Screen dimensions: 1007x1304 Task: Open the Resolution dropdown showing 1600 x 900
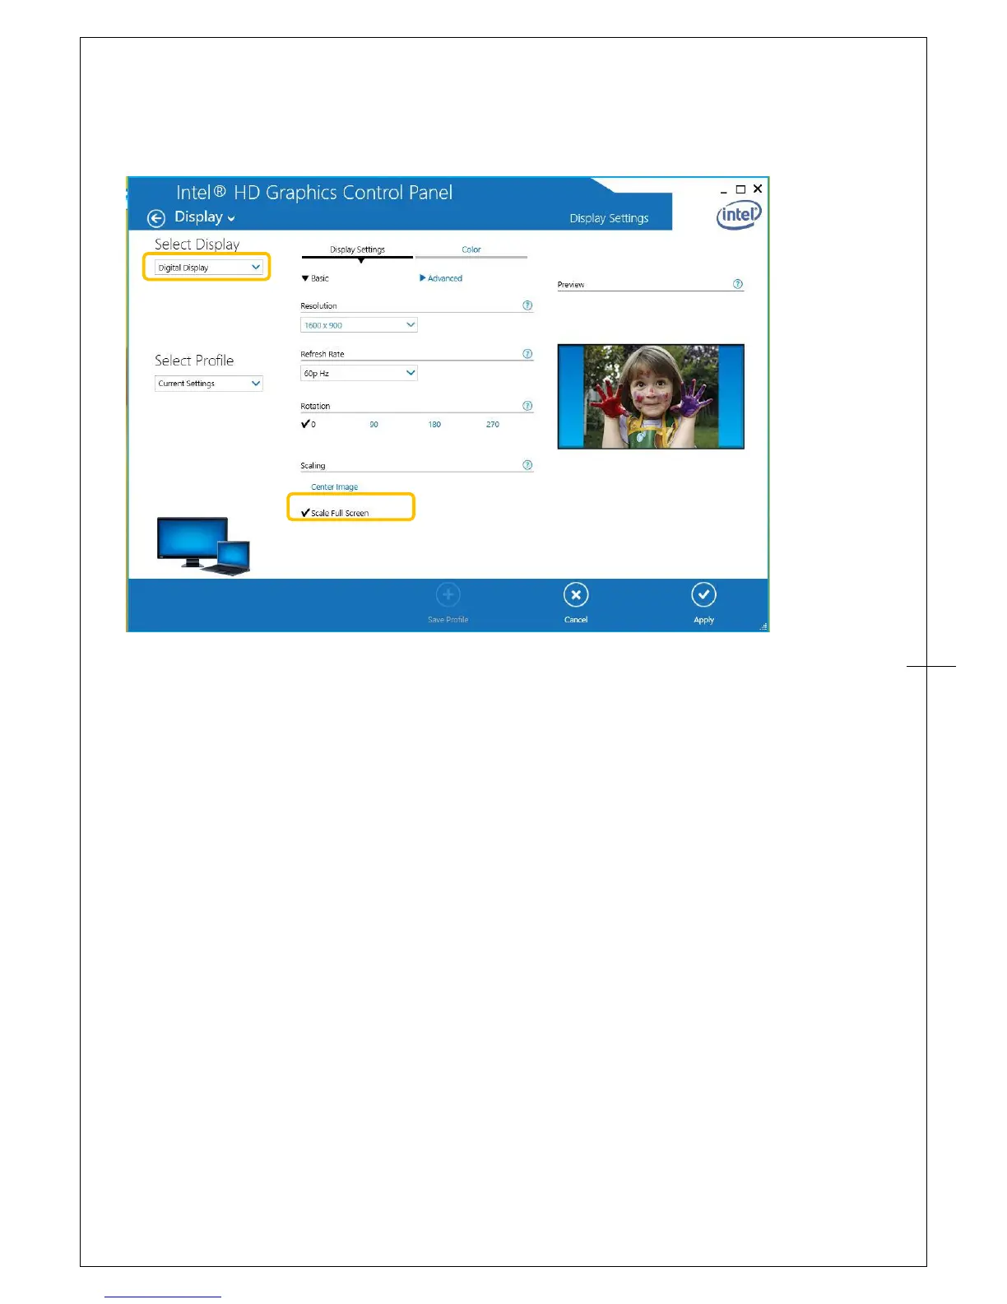pos(359,325)
